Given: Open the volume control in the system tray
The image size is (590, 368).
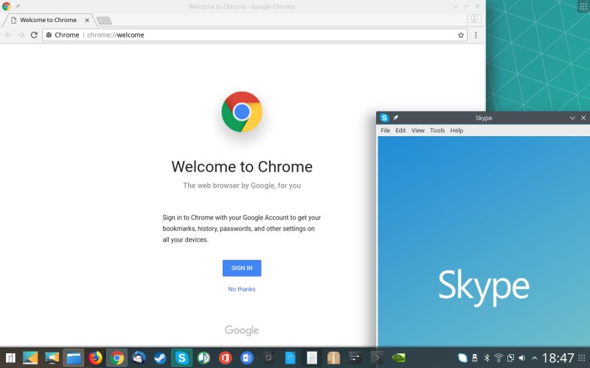Looking at the screenshot, I should click(522, 358).
